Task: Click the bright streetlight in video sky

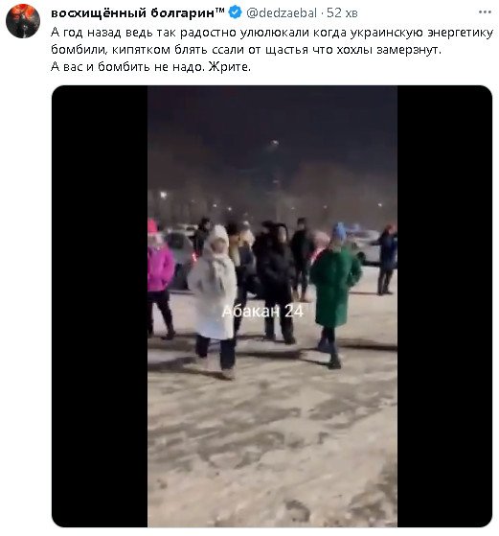Action: [x=274, y=143]
